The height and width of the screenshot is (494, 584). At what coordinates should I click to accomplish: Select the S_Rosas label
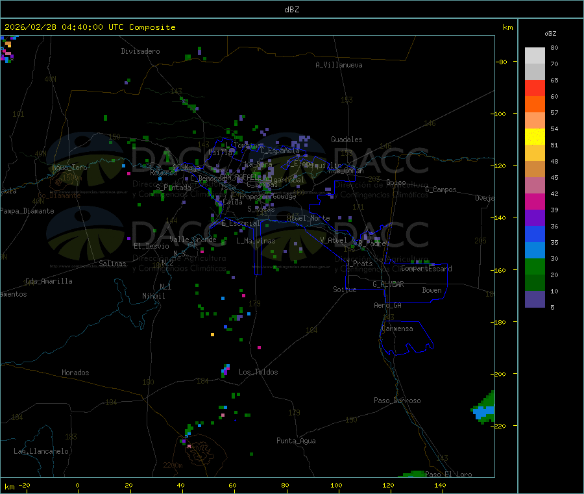point(261,210)
